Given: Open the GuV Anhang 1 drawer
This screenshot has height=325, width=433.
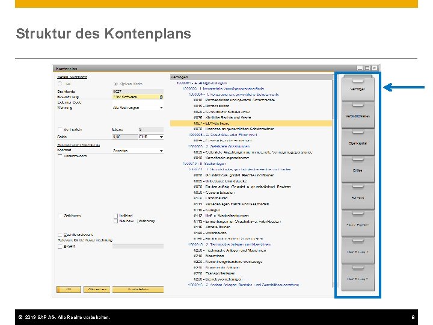Looking at the screenshot, I should [x=358, y=251].
